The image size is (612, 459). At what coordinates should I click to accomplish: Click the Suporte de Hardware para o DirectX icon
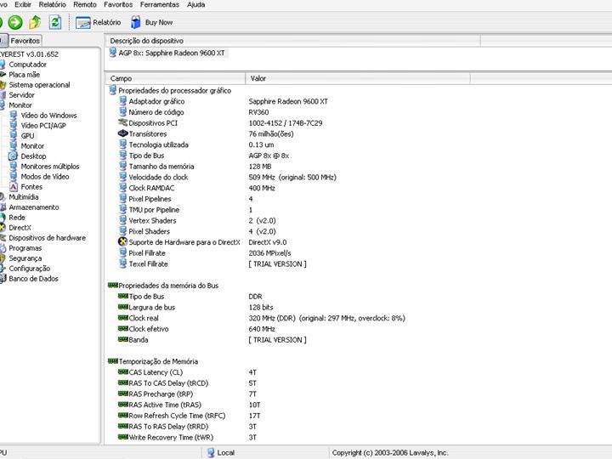tap(123, 241)
